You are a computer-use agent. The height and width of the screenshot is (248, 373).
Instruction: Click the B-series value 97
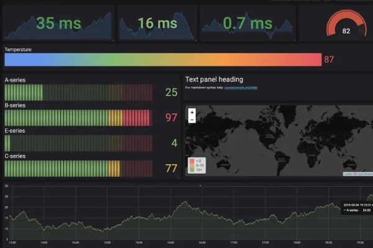coord(172,118)
